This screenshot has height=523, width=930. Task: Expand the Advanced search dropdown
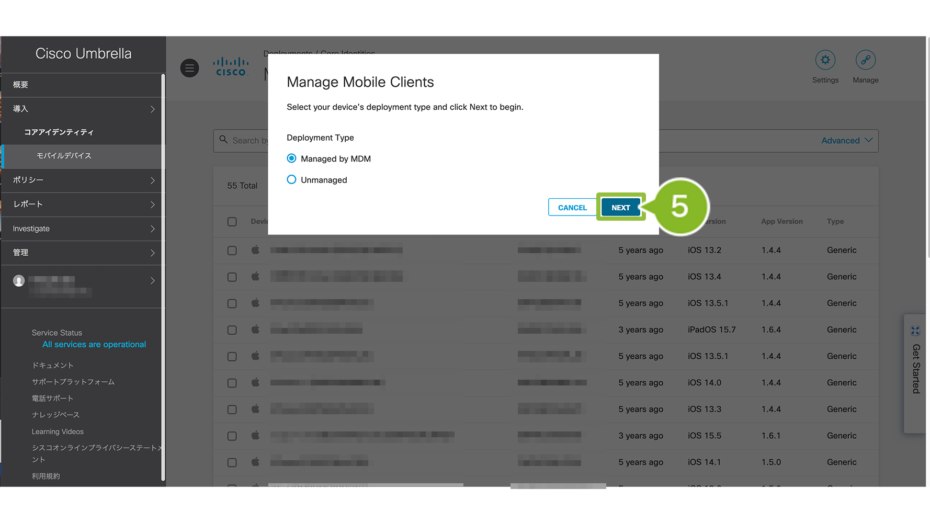point(846,140)
